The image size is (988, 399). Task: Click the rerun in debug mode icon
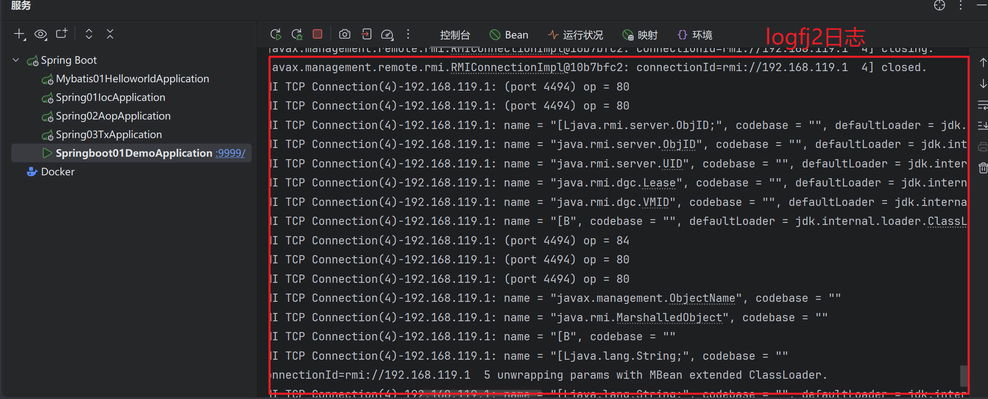tap(297, 34)
